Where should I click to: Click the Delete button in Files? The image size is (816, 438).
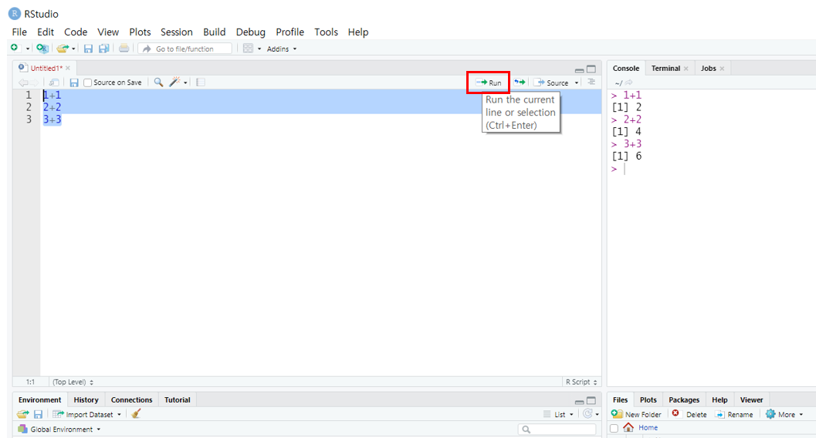(689, 414)
